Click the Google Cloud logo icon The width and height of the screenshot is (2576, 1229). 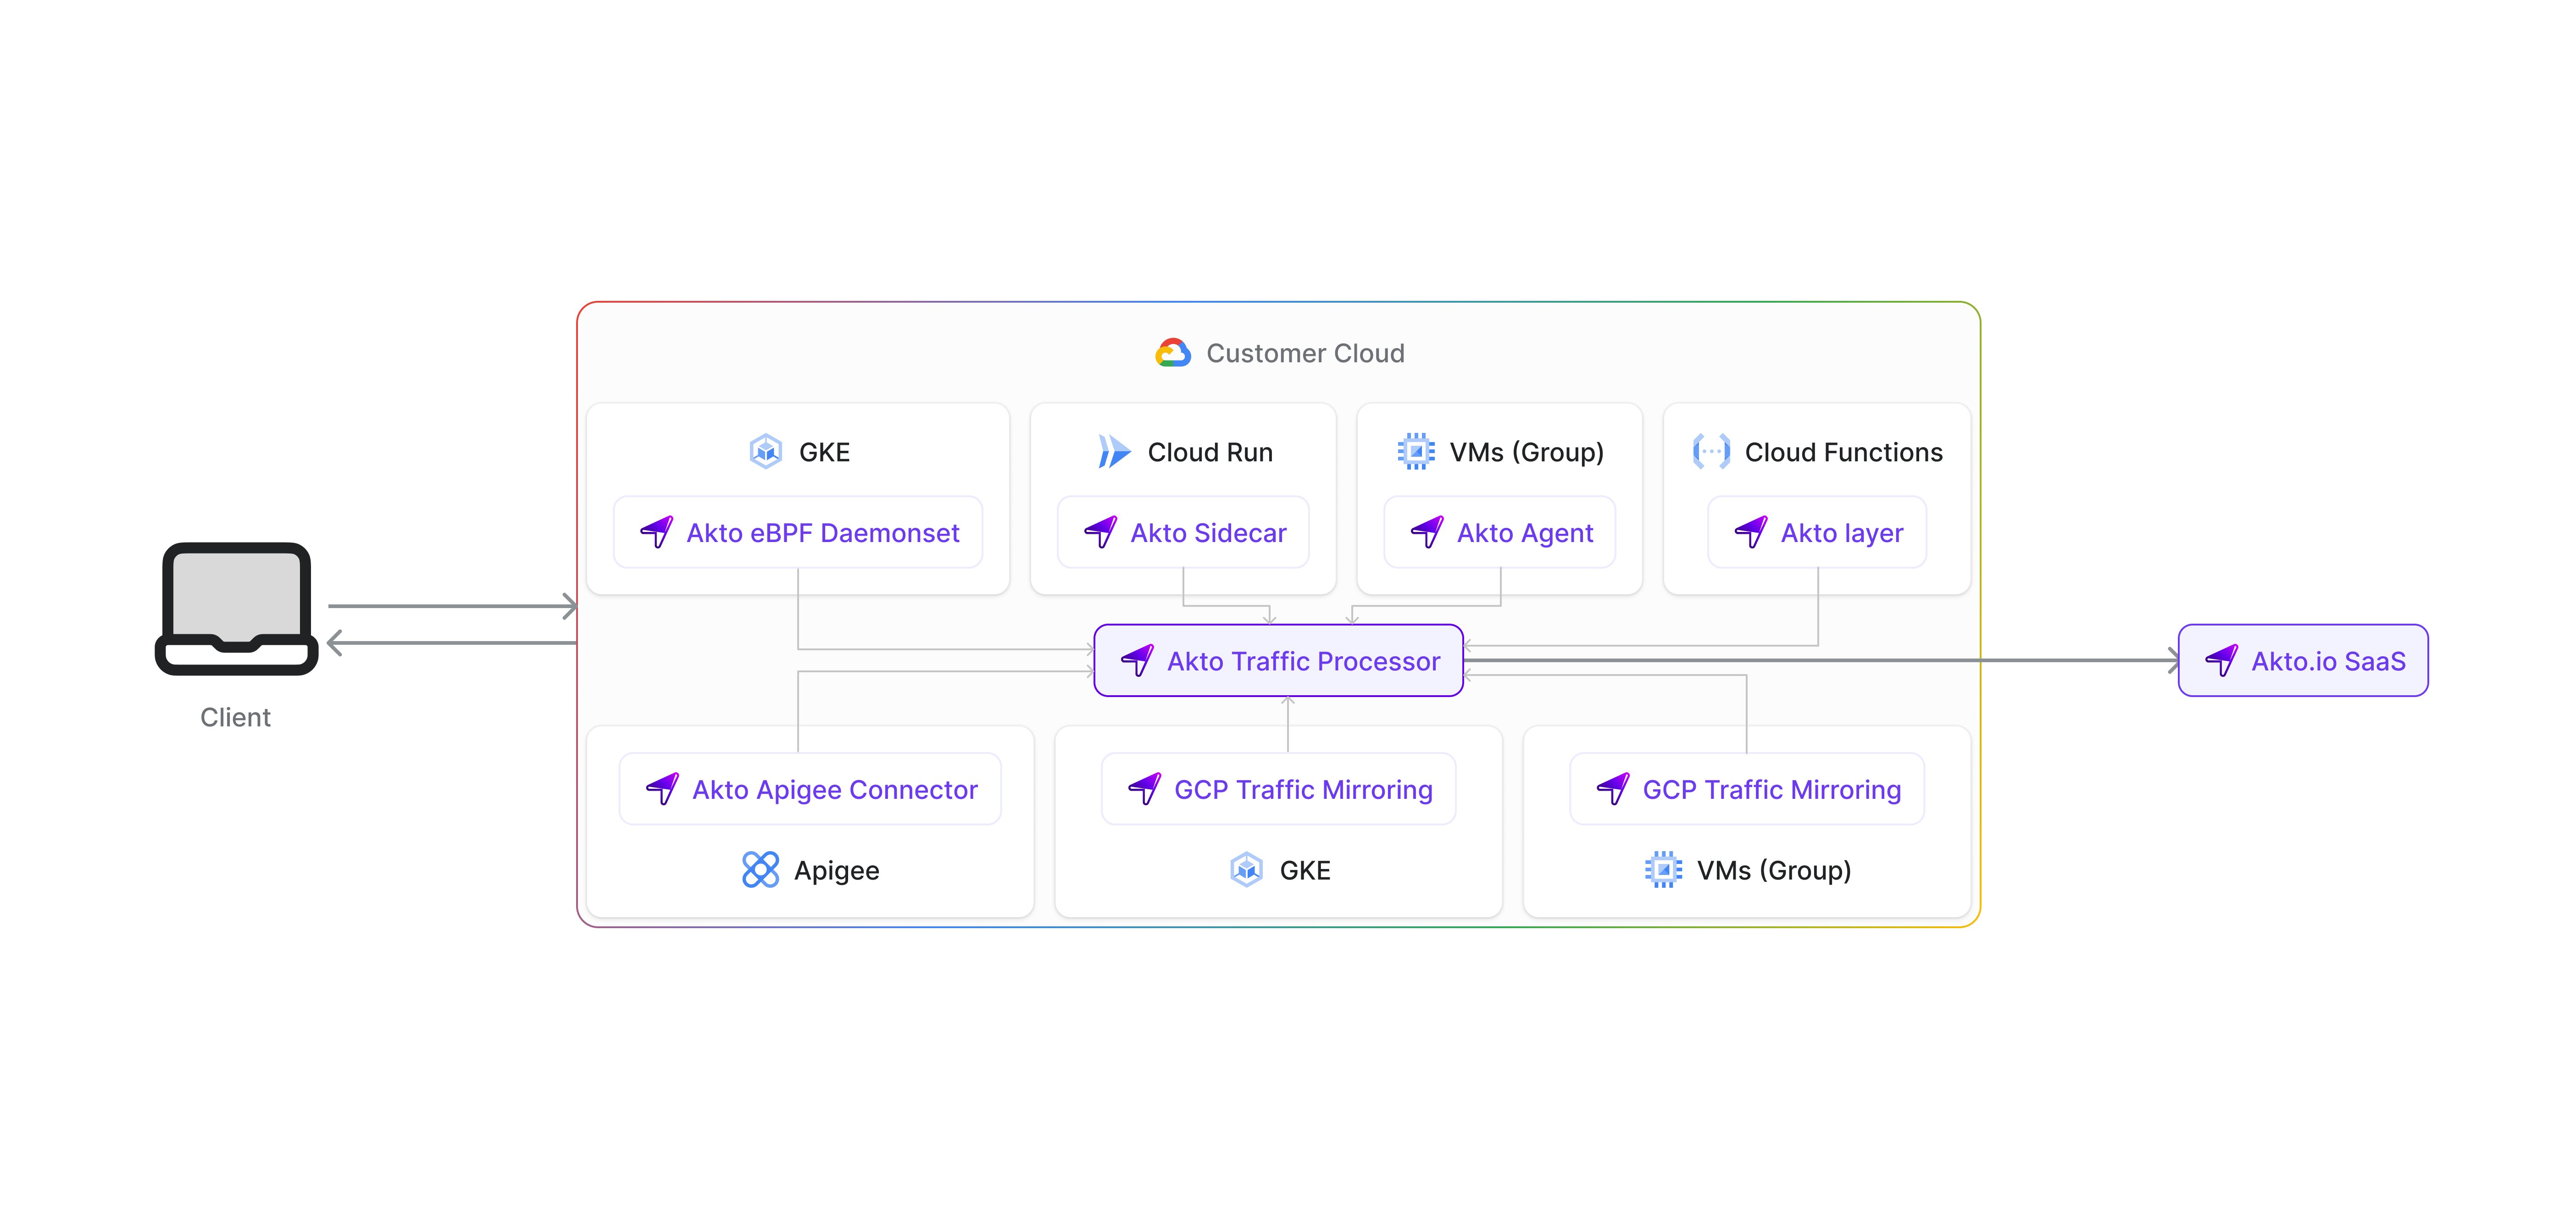(x=1173, y=353)
